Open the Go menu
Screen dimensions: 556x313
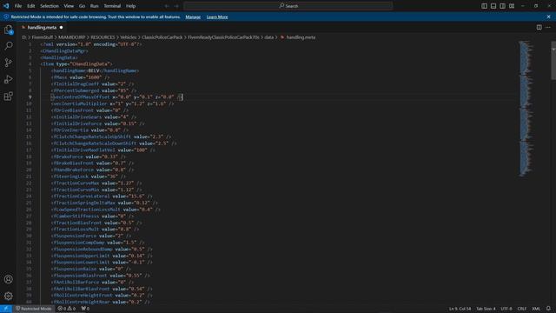[82, 6]
